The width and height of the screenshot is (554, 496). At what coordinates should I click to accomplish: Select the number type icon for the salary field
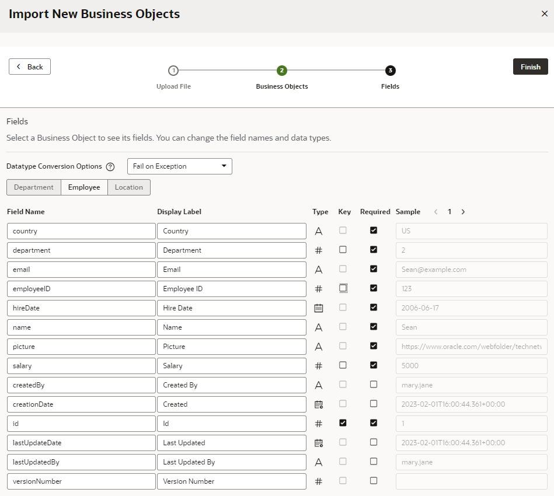coord(318,365)
